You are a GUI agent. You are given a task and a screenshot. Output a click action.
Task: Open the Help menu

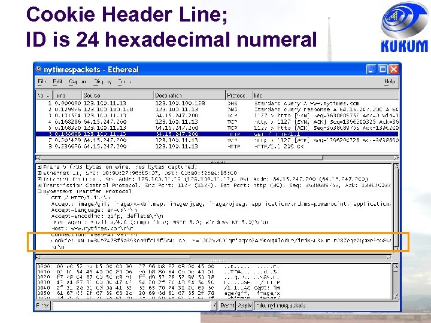coord(390,81)
